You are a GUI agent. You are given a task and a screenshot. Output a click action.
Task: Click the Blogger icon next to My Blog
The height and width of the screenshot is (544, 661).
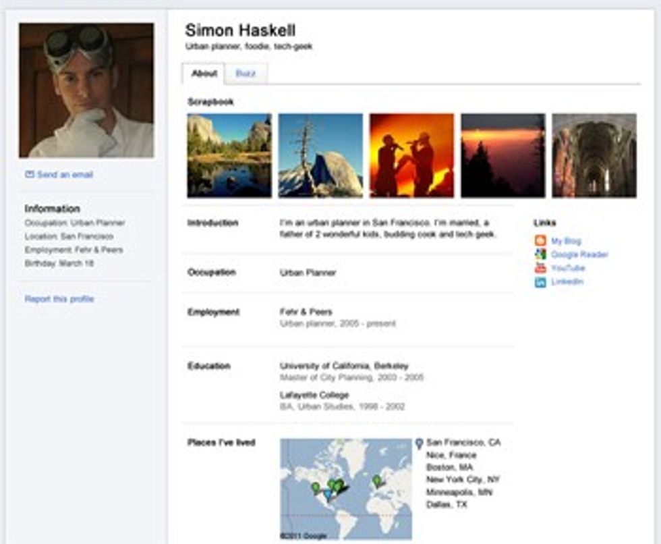click(540, 242)
